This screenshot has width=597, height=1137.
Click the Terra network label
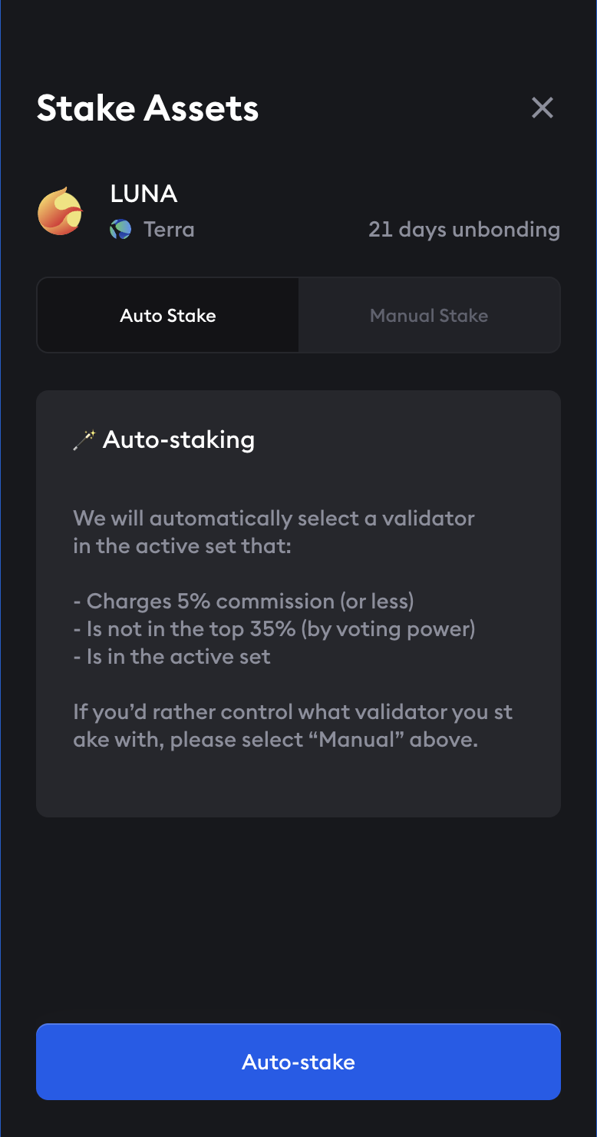(x=169, y=229)
